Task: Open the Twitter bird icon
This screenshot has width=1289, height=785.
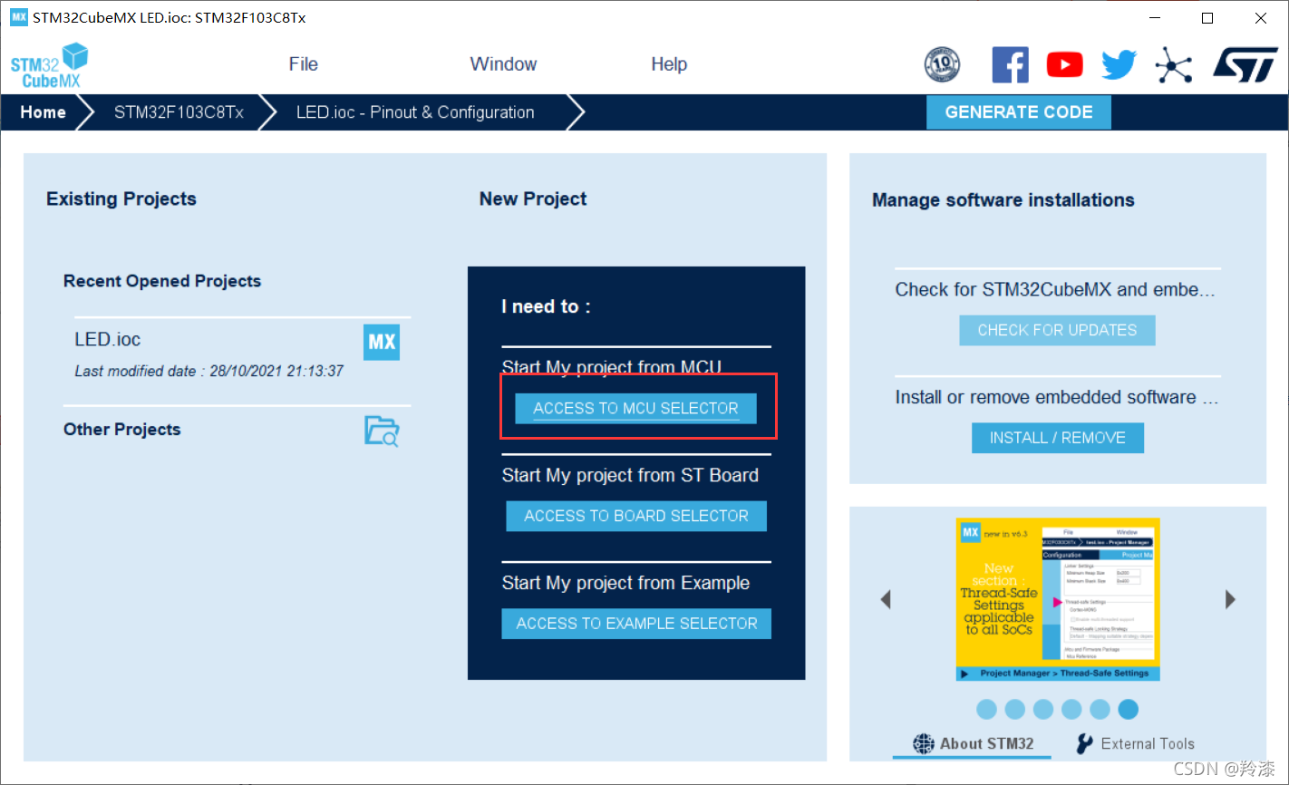Action: 1119,65
